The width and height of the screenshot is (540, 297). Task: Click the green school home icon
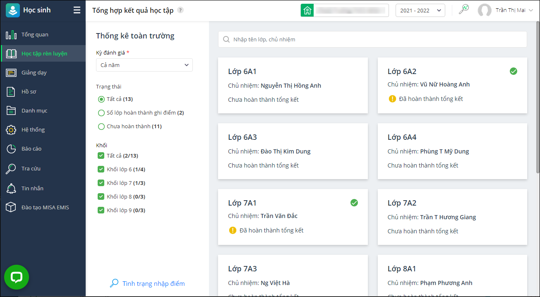307,10
